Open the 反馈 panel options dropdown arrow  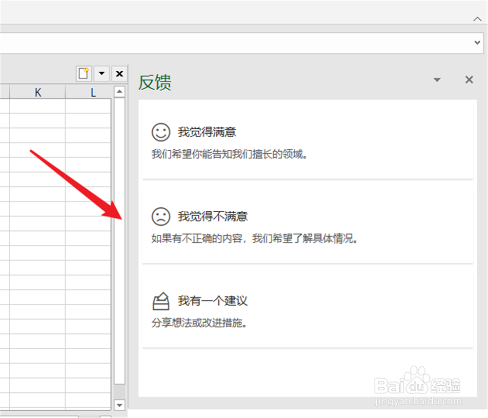pos(437,80)
